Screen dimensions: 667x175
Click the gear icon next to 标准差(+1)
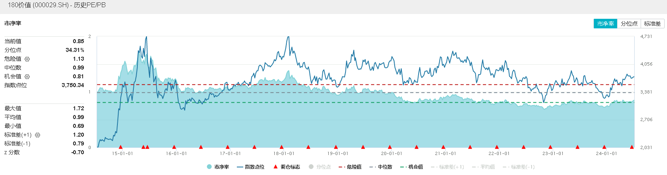click(x=38, y=135)
